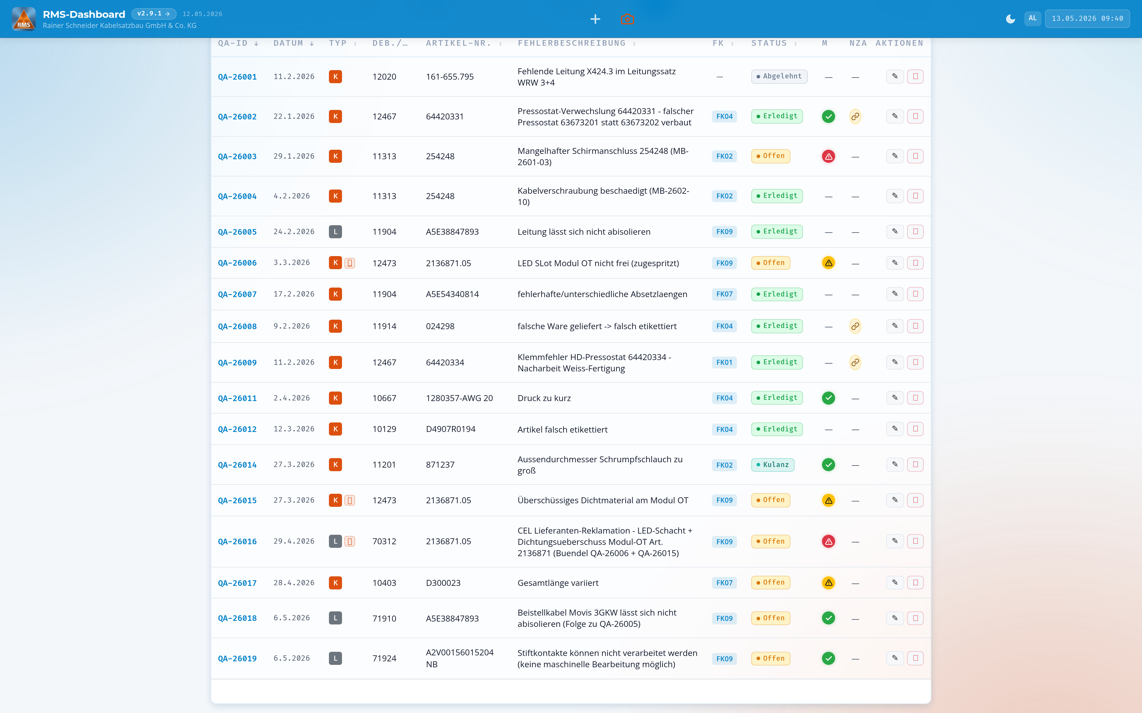
Task: Click Offen status badge for QA-26017
Action: coord(771,583)
